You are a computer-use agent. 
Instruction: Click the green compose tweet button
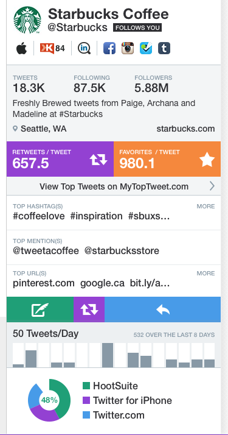[40, 309]
